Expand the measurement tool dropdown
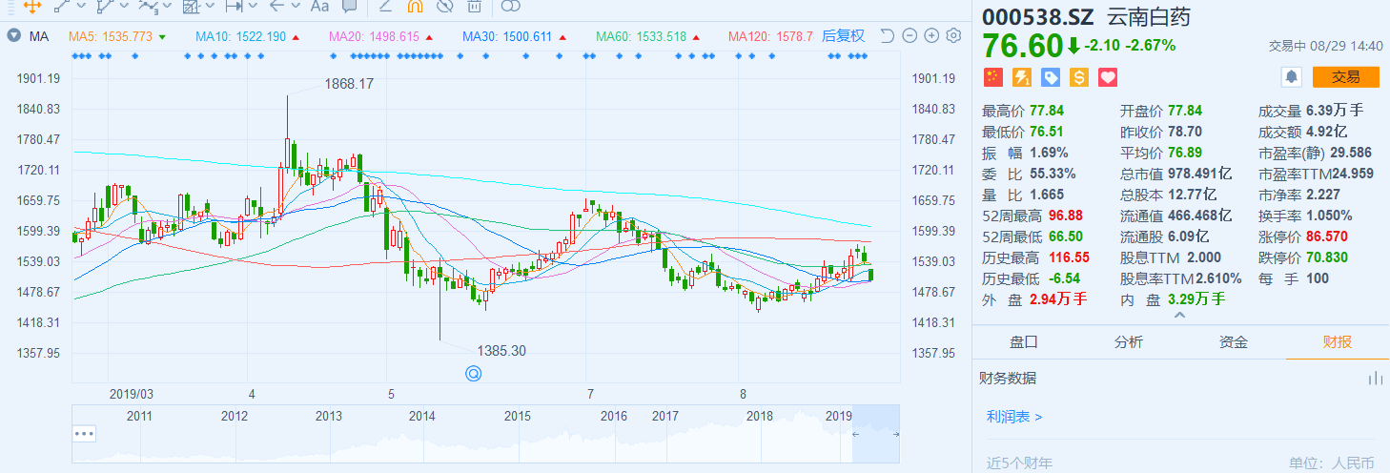The image size is (1390, 473). [254, 6]
